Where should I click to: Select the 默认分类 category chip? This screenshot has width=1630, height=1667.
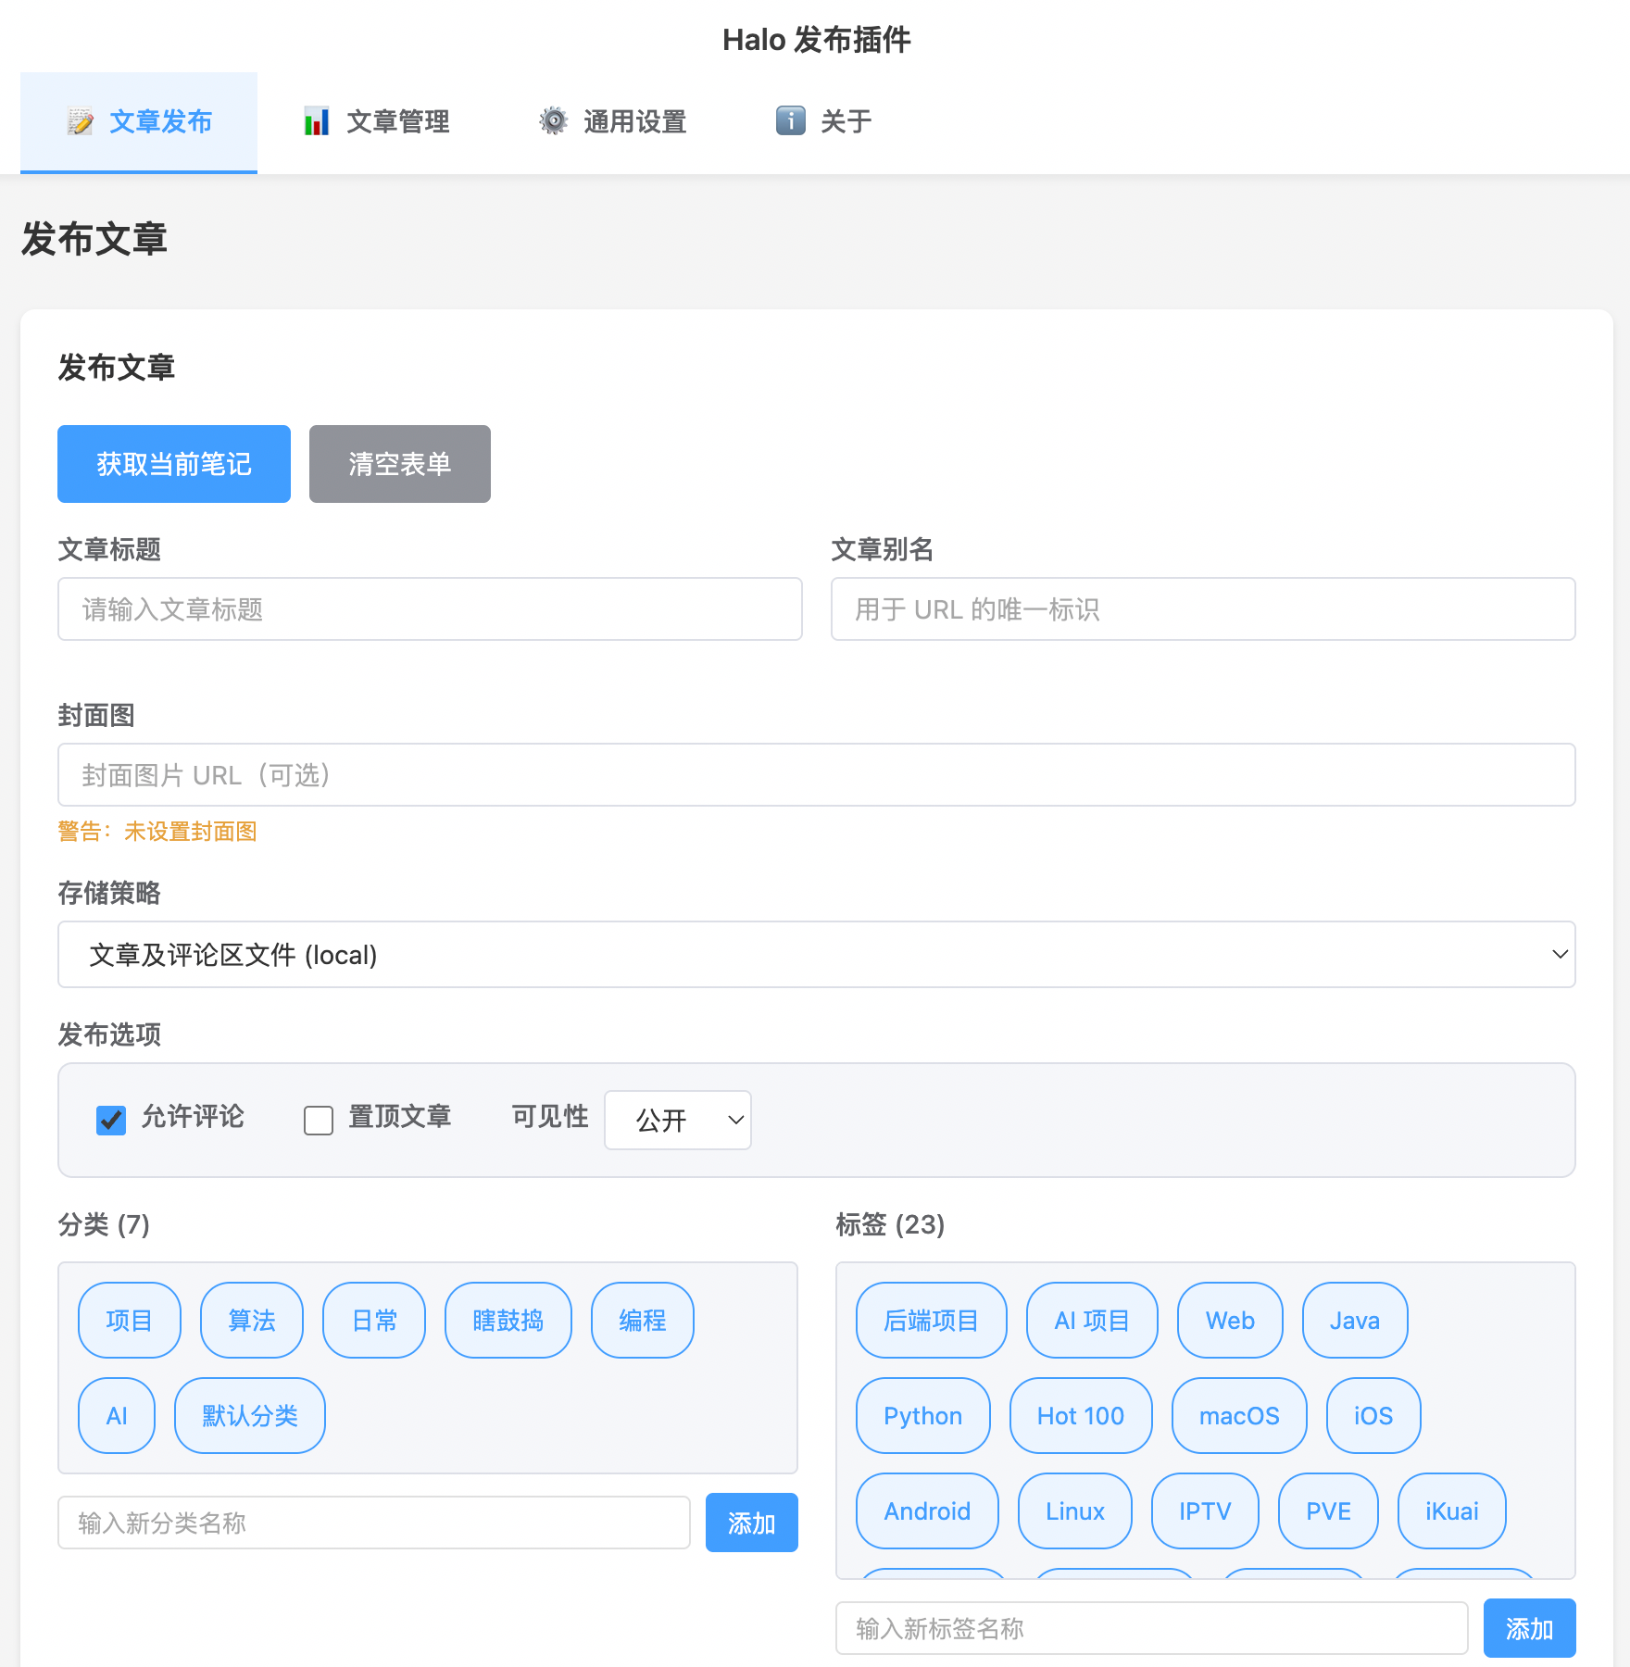point(250,1416)
